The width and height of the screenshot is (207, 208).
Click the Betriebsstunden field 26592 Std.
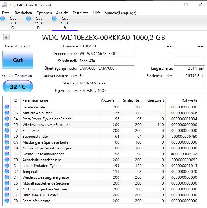click(x=189, y=76)
